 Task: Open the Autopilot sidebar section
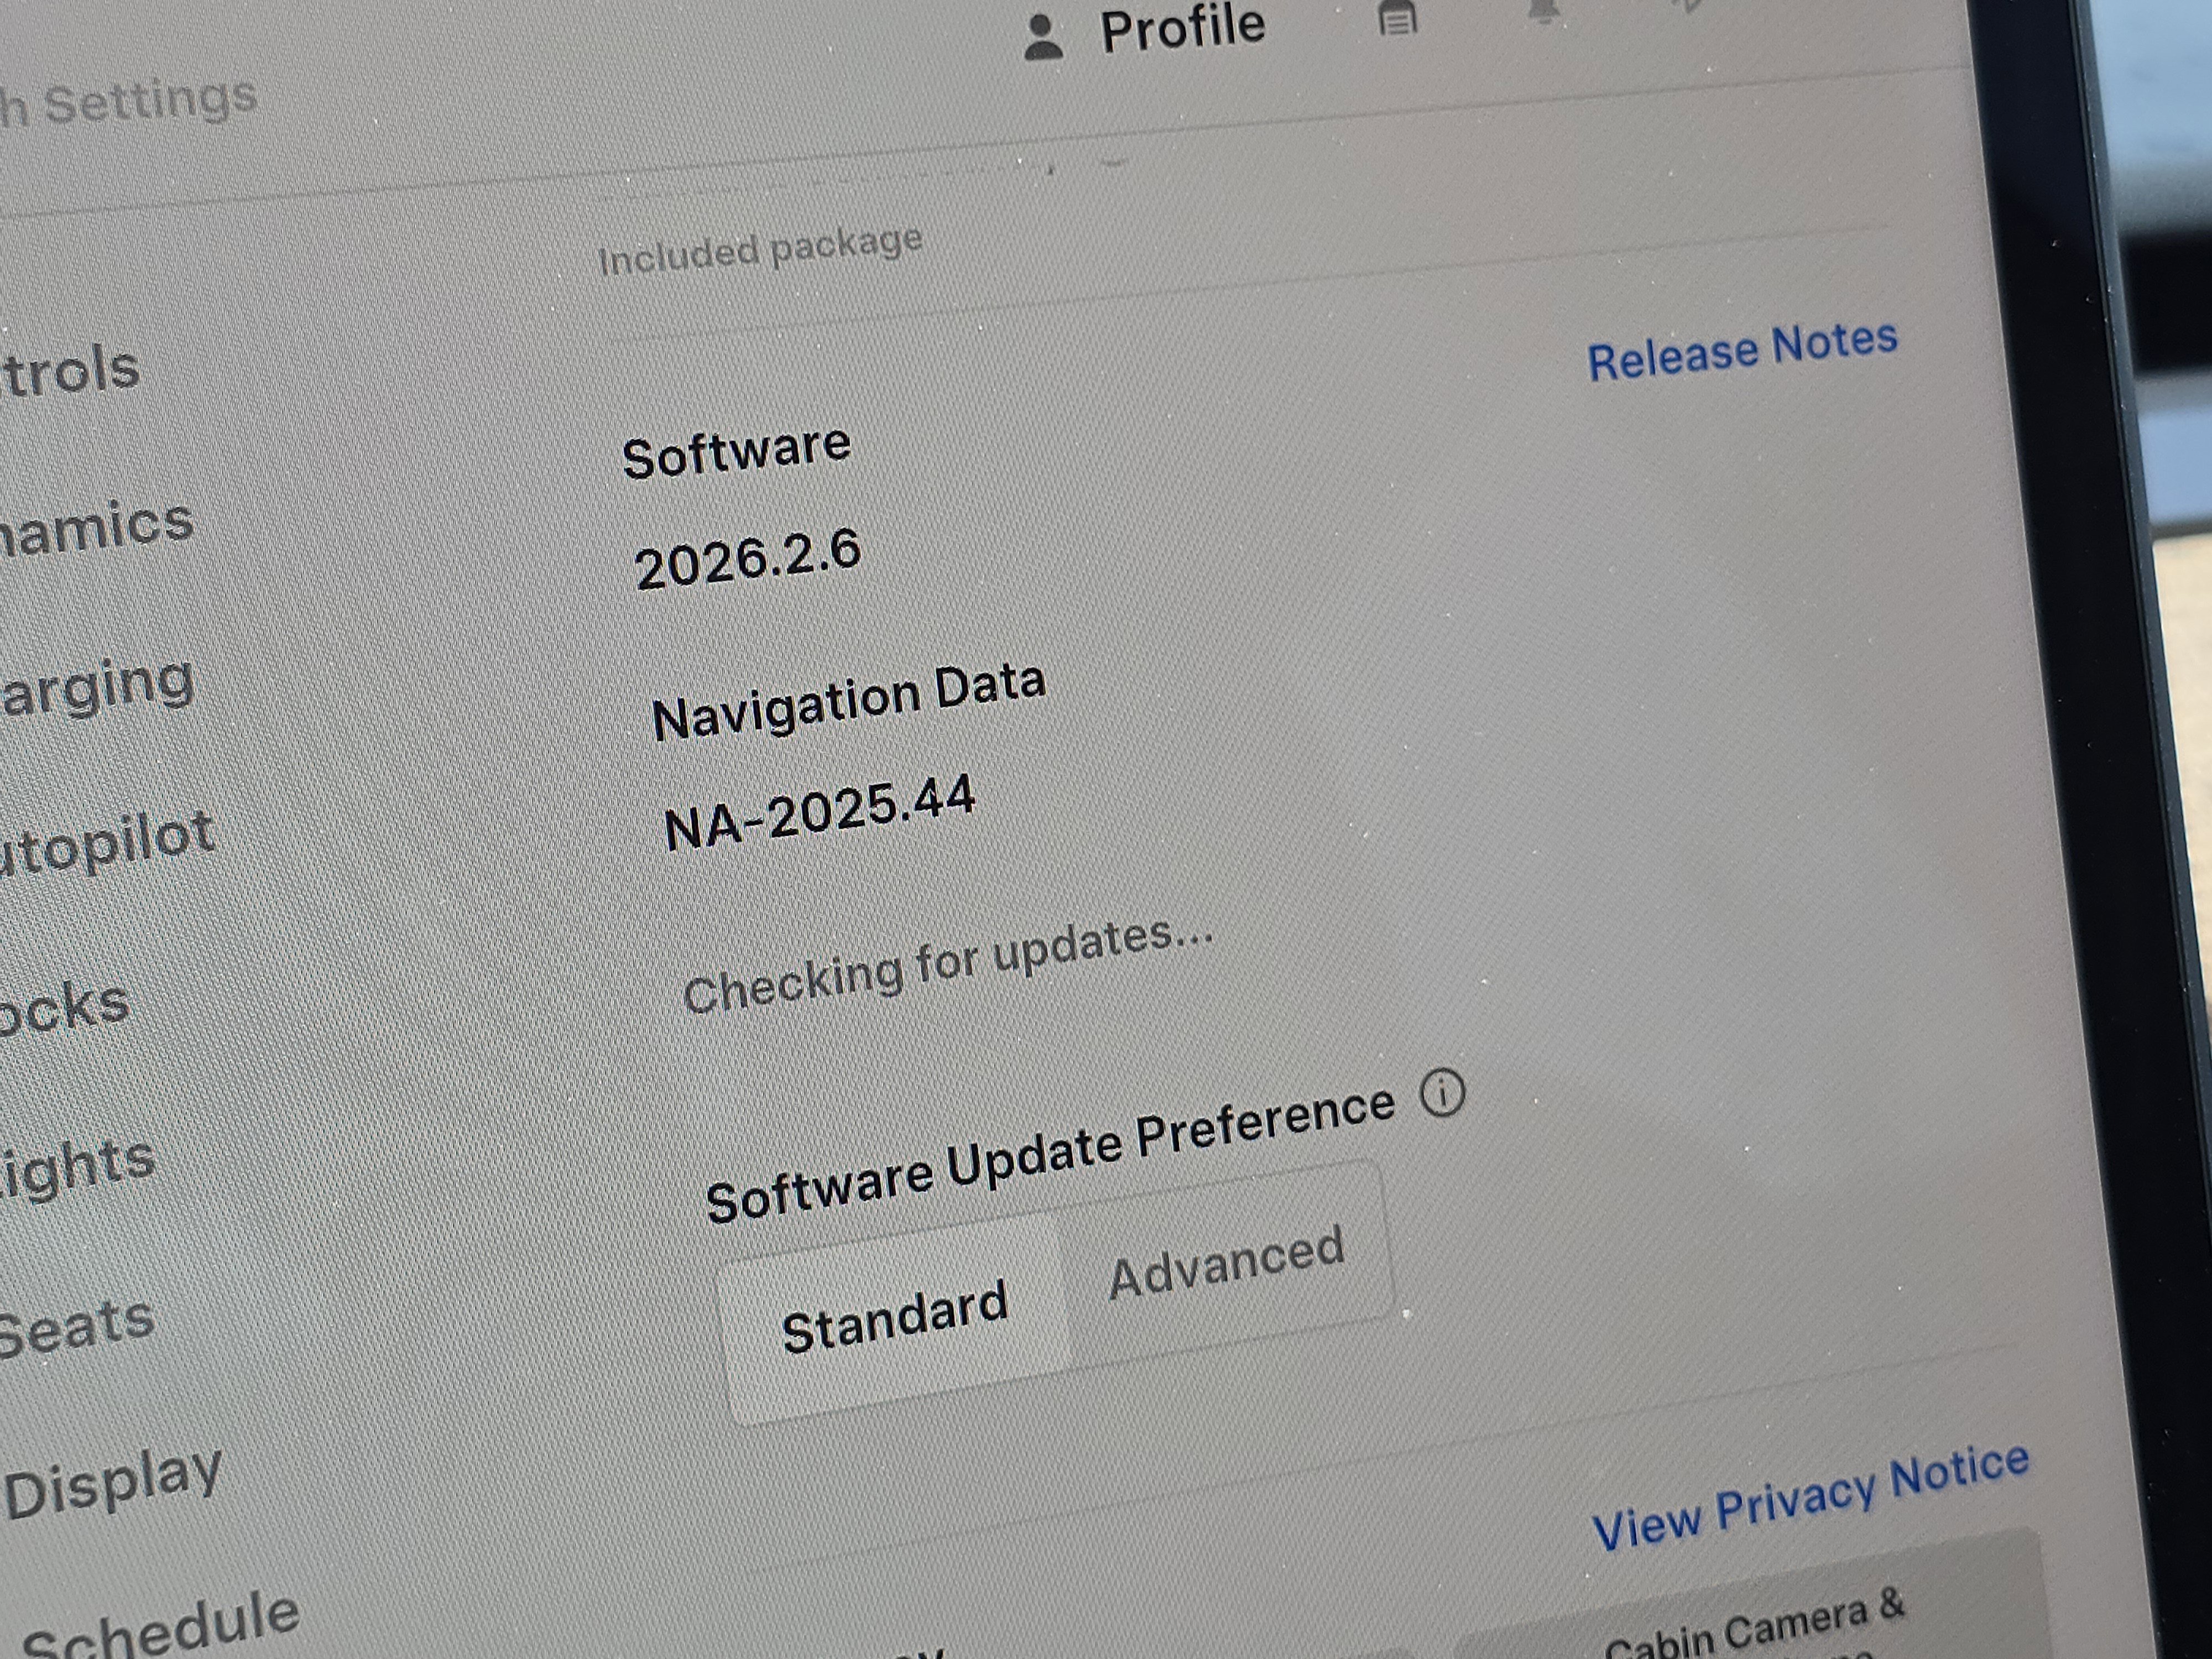tap(107, 842)
